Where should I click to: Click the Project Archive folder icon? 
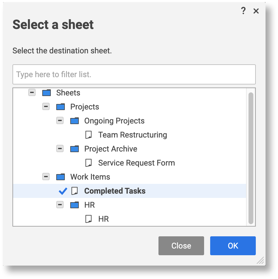pyautogui.click(x=75, y=149)
